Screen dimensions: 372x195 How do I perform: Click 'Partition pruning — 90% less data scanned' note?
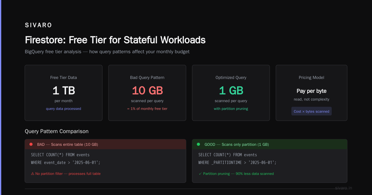click(x=238, y=174)
